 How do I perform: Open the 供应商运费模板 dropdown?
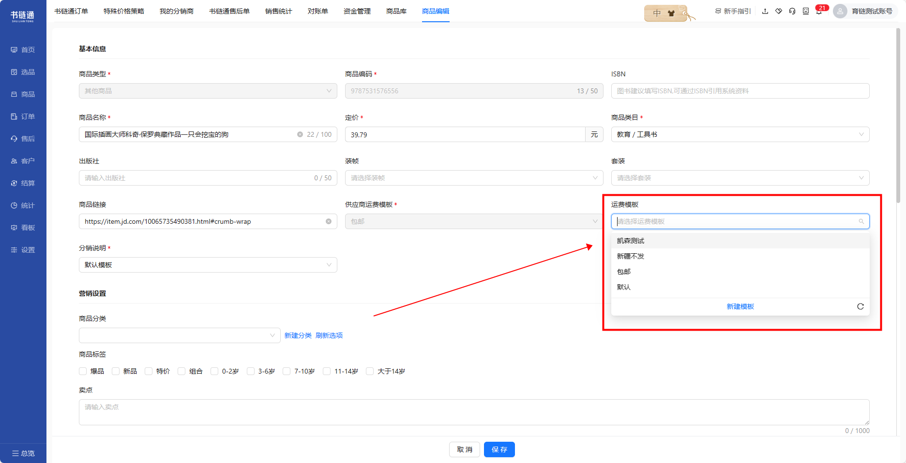coord(474,221)
